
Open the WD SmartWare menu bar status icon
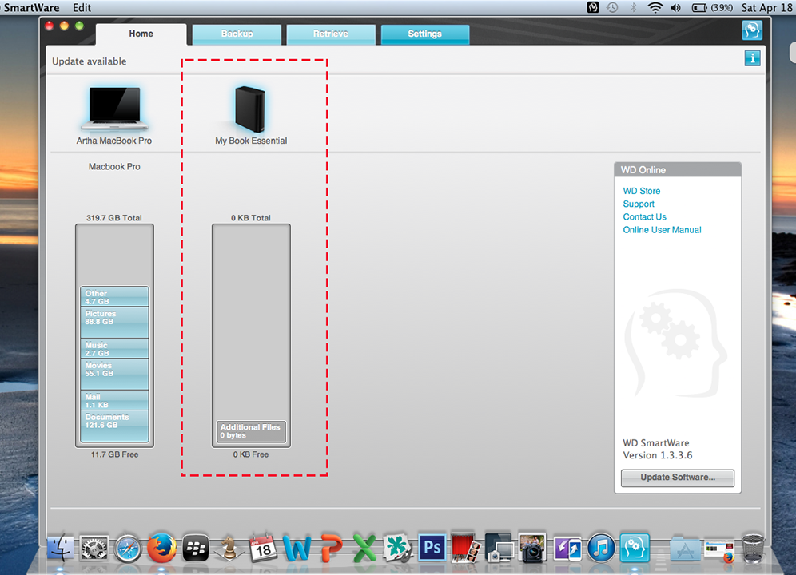click(x=592, y=8)
